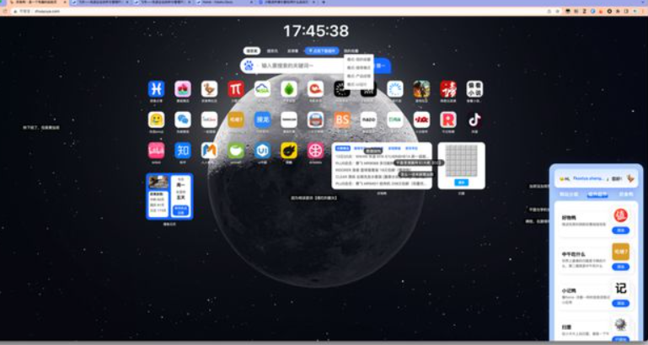Open the blue-bordered calendar widget
This screenshot has width=648, height=345.
[x=169, y=196]
